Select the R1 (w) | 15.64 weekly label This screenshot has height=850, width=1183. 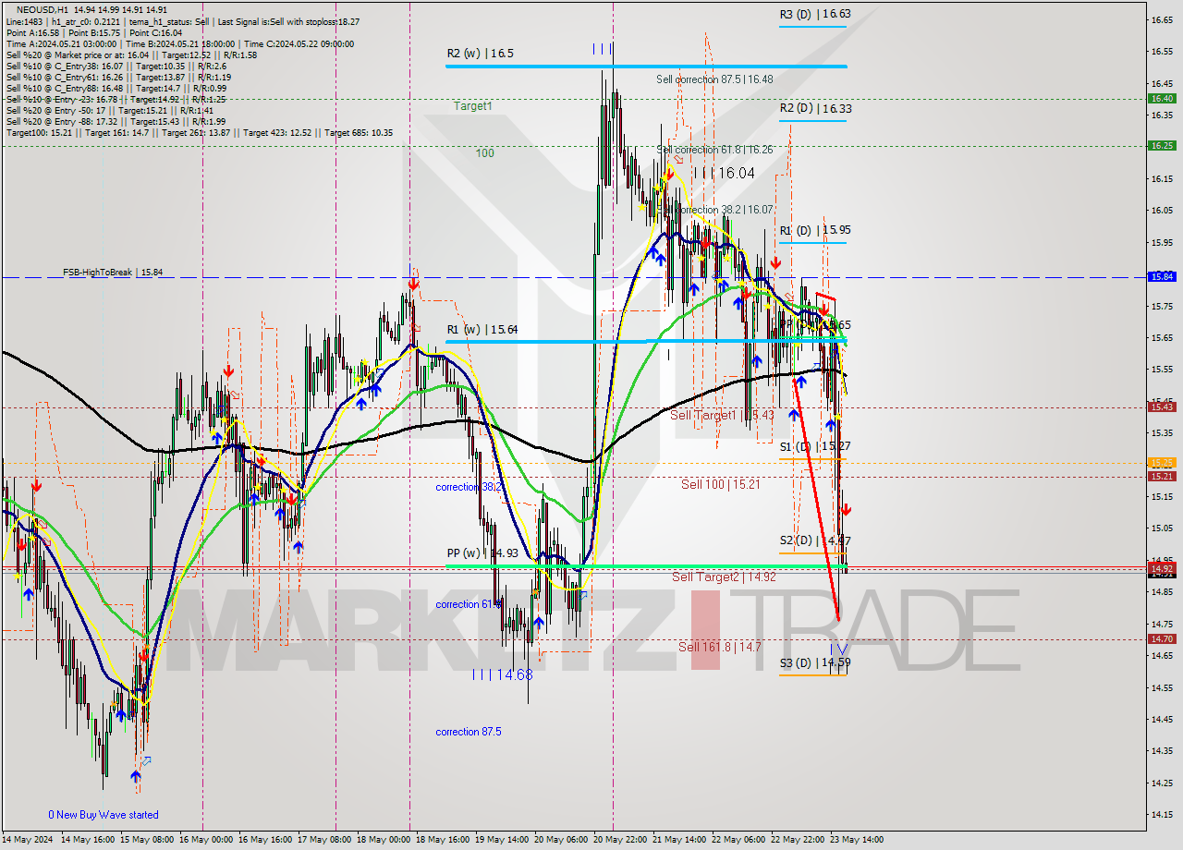[x=482, y=329]
